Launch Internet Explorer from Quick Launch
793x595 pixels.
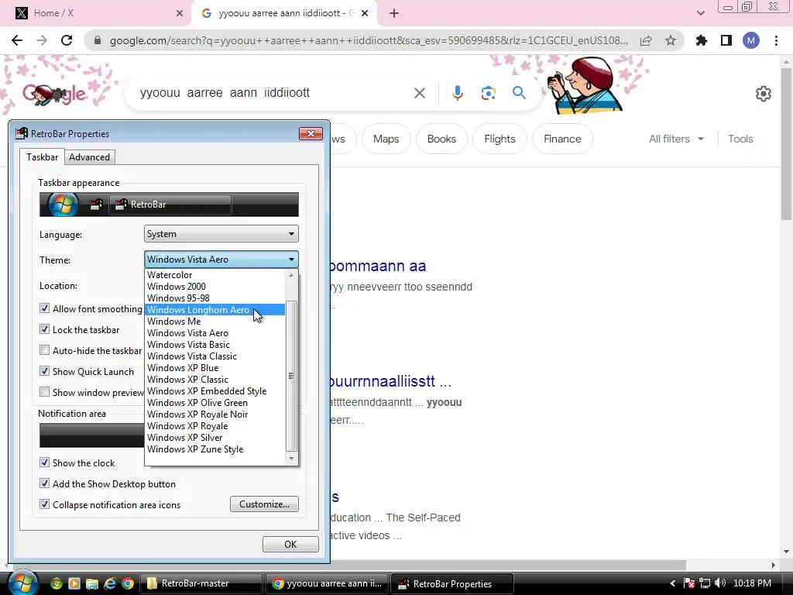[x=110, y=583]
